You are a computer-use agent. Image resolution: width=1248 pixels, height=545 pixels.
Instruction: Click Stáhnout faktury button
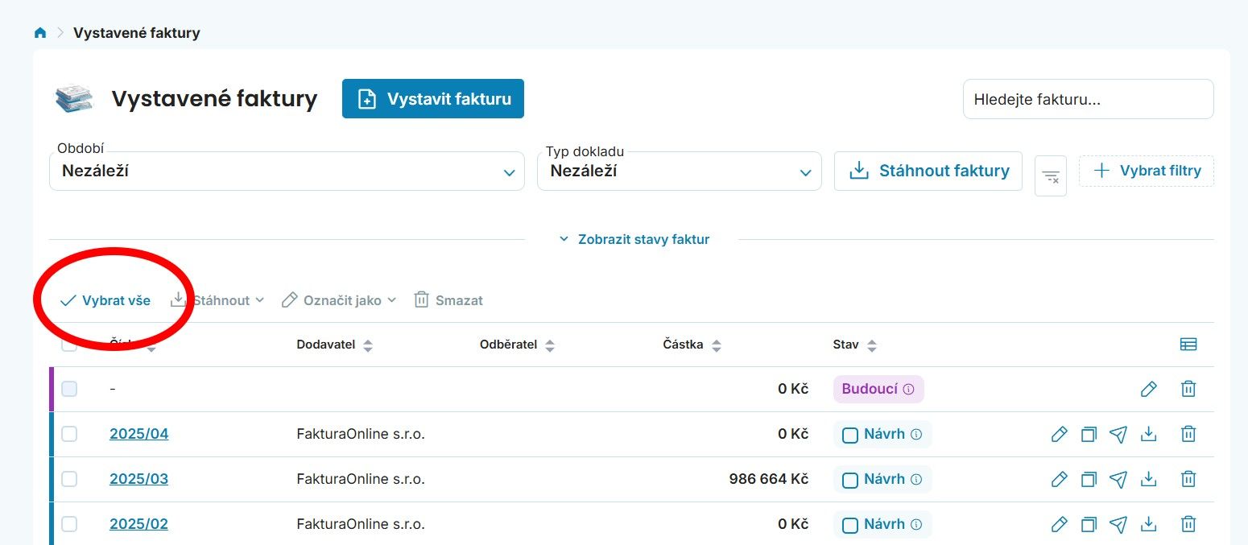coord(928,171)
